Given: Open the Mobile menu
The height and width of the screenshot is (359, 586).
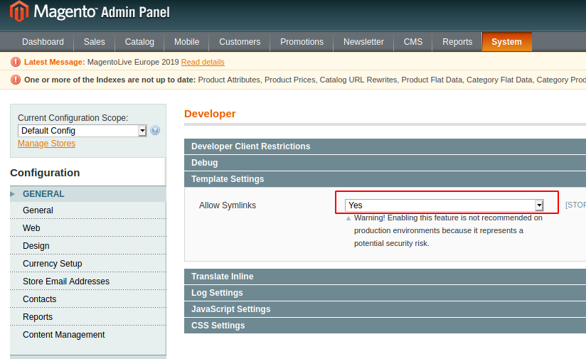Looking at the screenshot, I should (x=186, y=42).
